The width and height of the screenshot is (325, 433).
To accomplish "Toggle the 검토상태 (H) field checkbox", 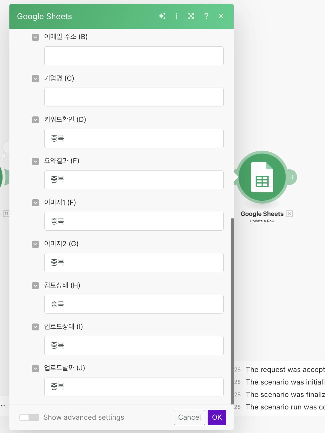I will 35,286.
